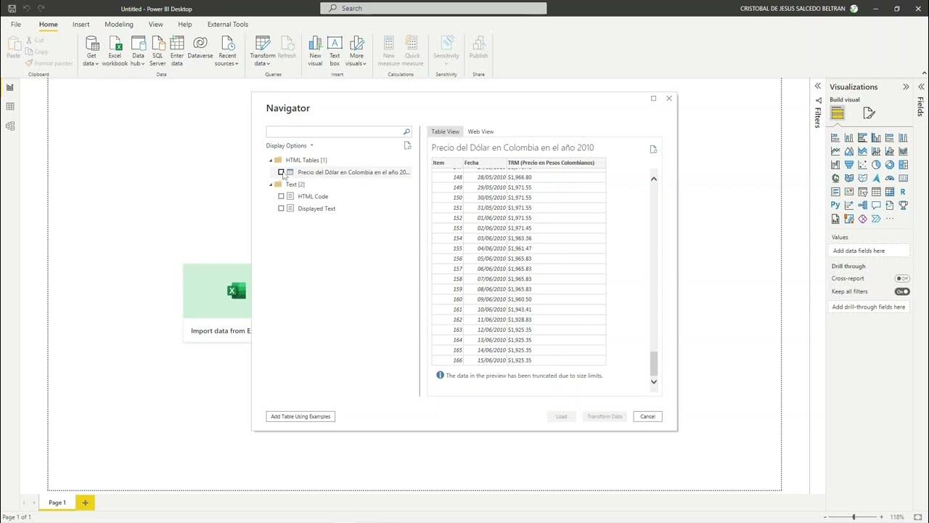Collapse the Visualizations pane chevron
The width and height of the screenshot is (929, 523).
tap(906, 86)
